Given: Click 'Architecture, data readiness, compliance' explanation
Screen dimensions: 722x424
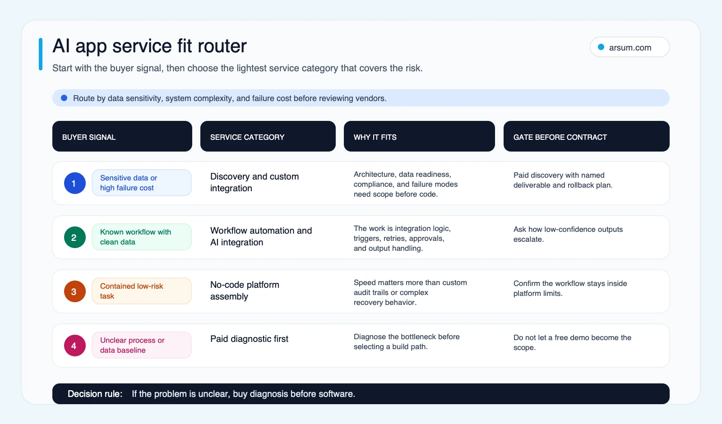Looking at the screenshot, I should tap(406, 184).
